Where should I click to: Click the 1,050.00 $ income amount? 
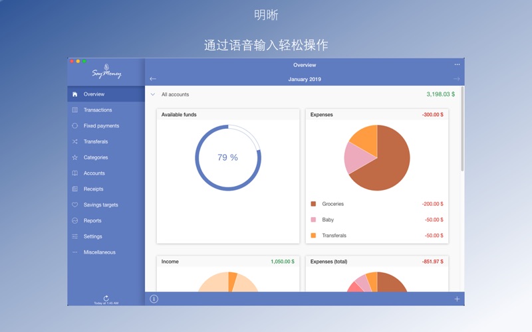(x=283, y=262)
